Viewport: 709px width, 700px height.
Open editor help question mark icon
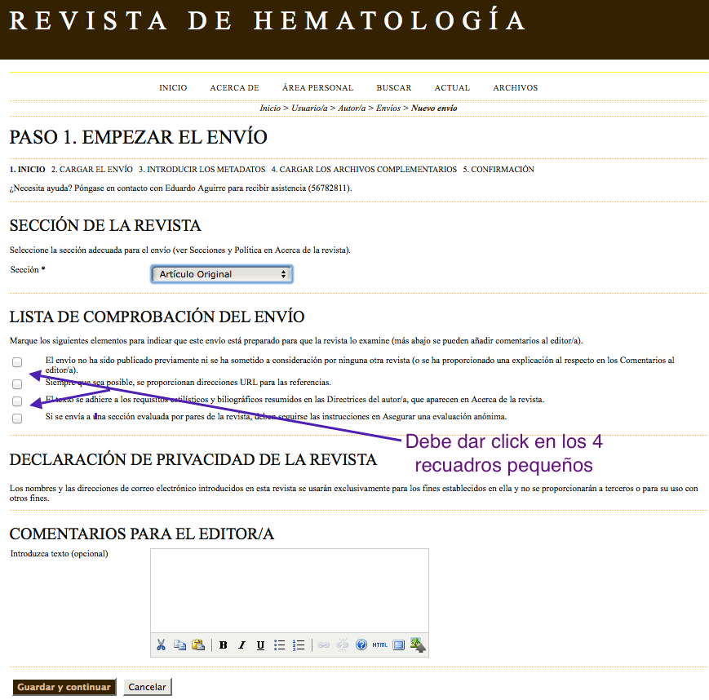point(361,645)
